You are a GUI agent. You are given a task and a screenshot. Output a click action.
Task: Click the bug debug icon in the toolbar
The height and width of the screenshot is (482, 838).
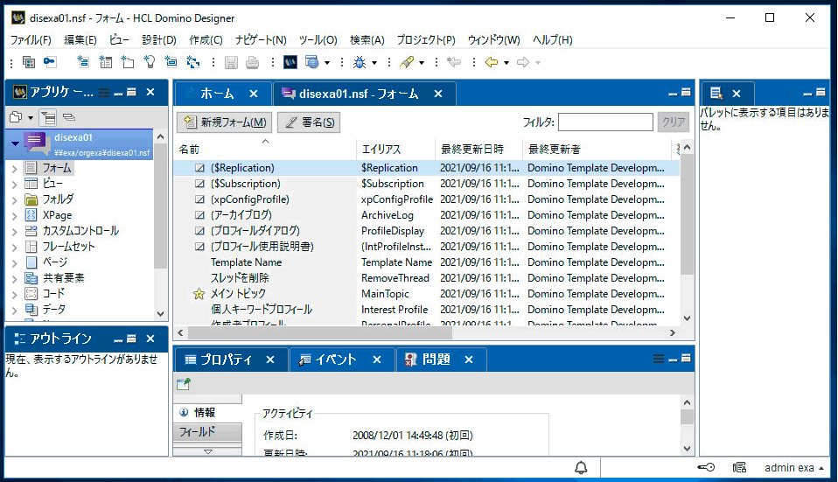click(360, 62)
